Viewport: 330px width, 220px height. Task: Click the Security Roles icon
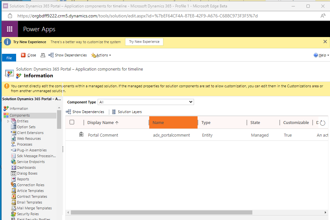[x=14, y=214]
